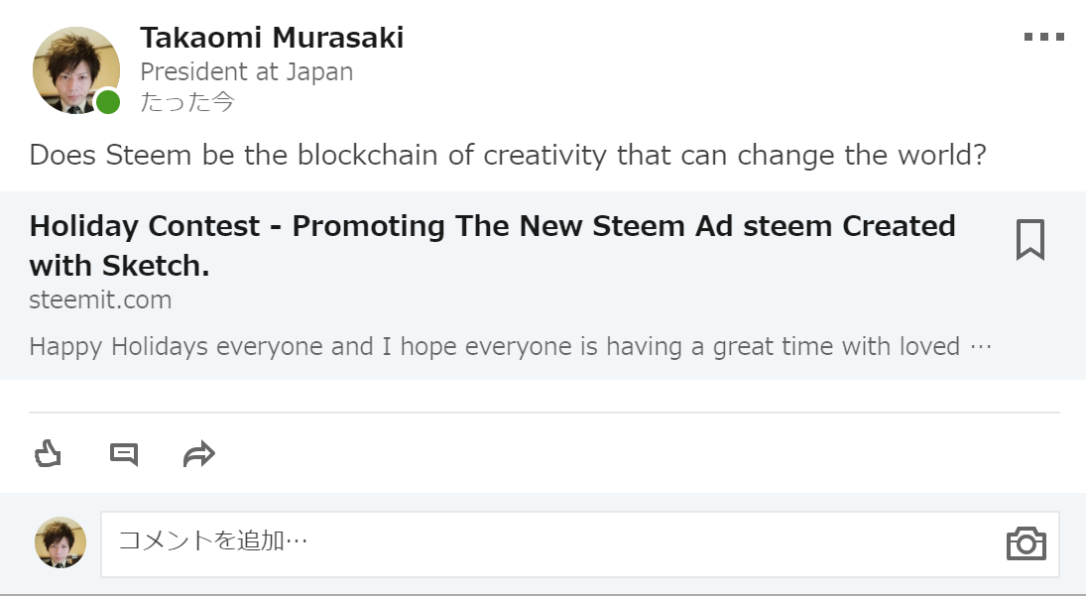Open the three-dot post options menu
This screenshot has width=1086, height=596.
(x=1043, y=38)
